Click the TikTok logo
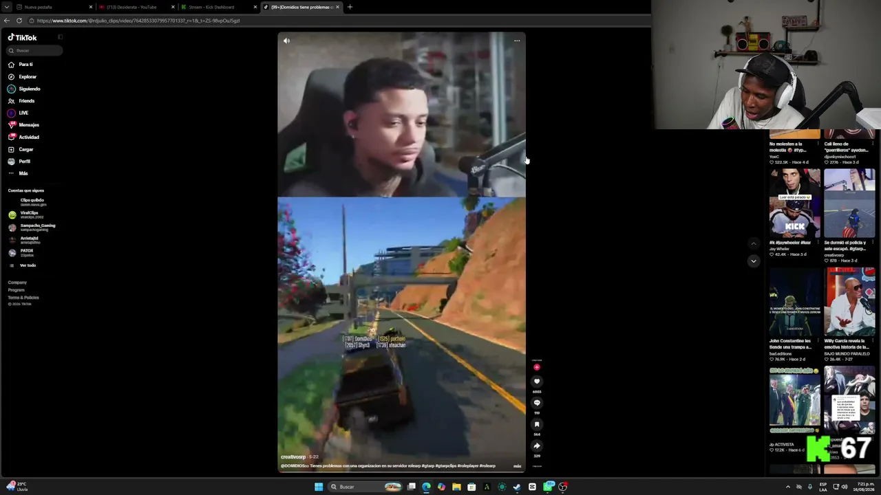The image size is (881, 495). click(x=22, y=38)
